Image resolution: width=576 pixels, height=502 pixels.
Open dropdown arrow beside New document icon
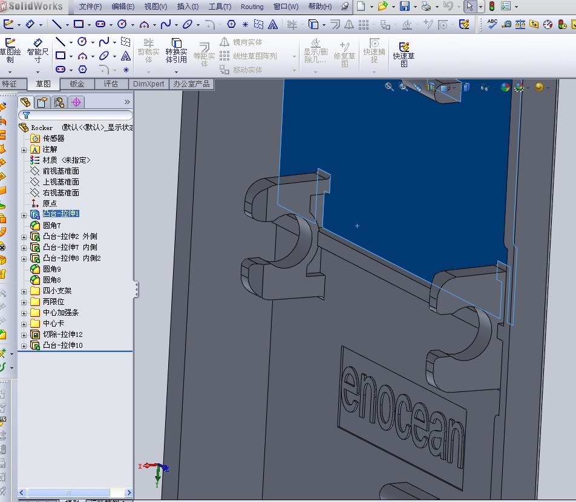click(370, 7)
